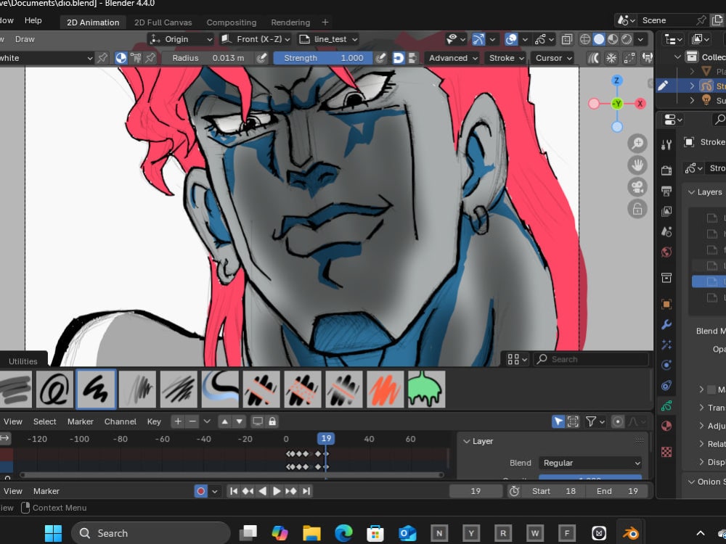Open the Object properties tab
The image size is (726, 544).
[666, 304]
